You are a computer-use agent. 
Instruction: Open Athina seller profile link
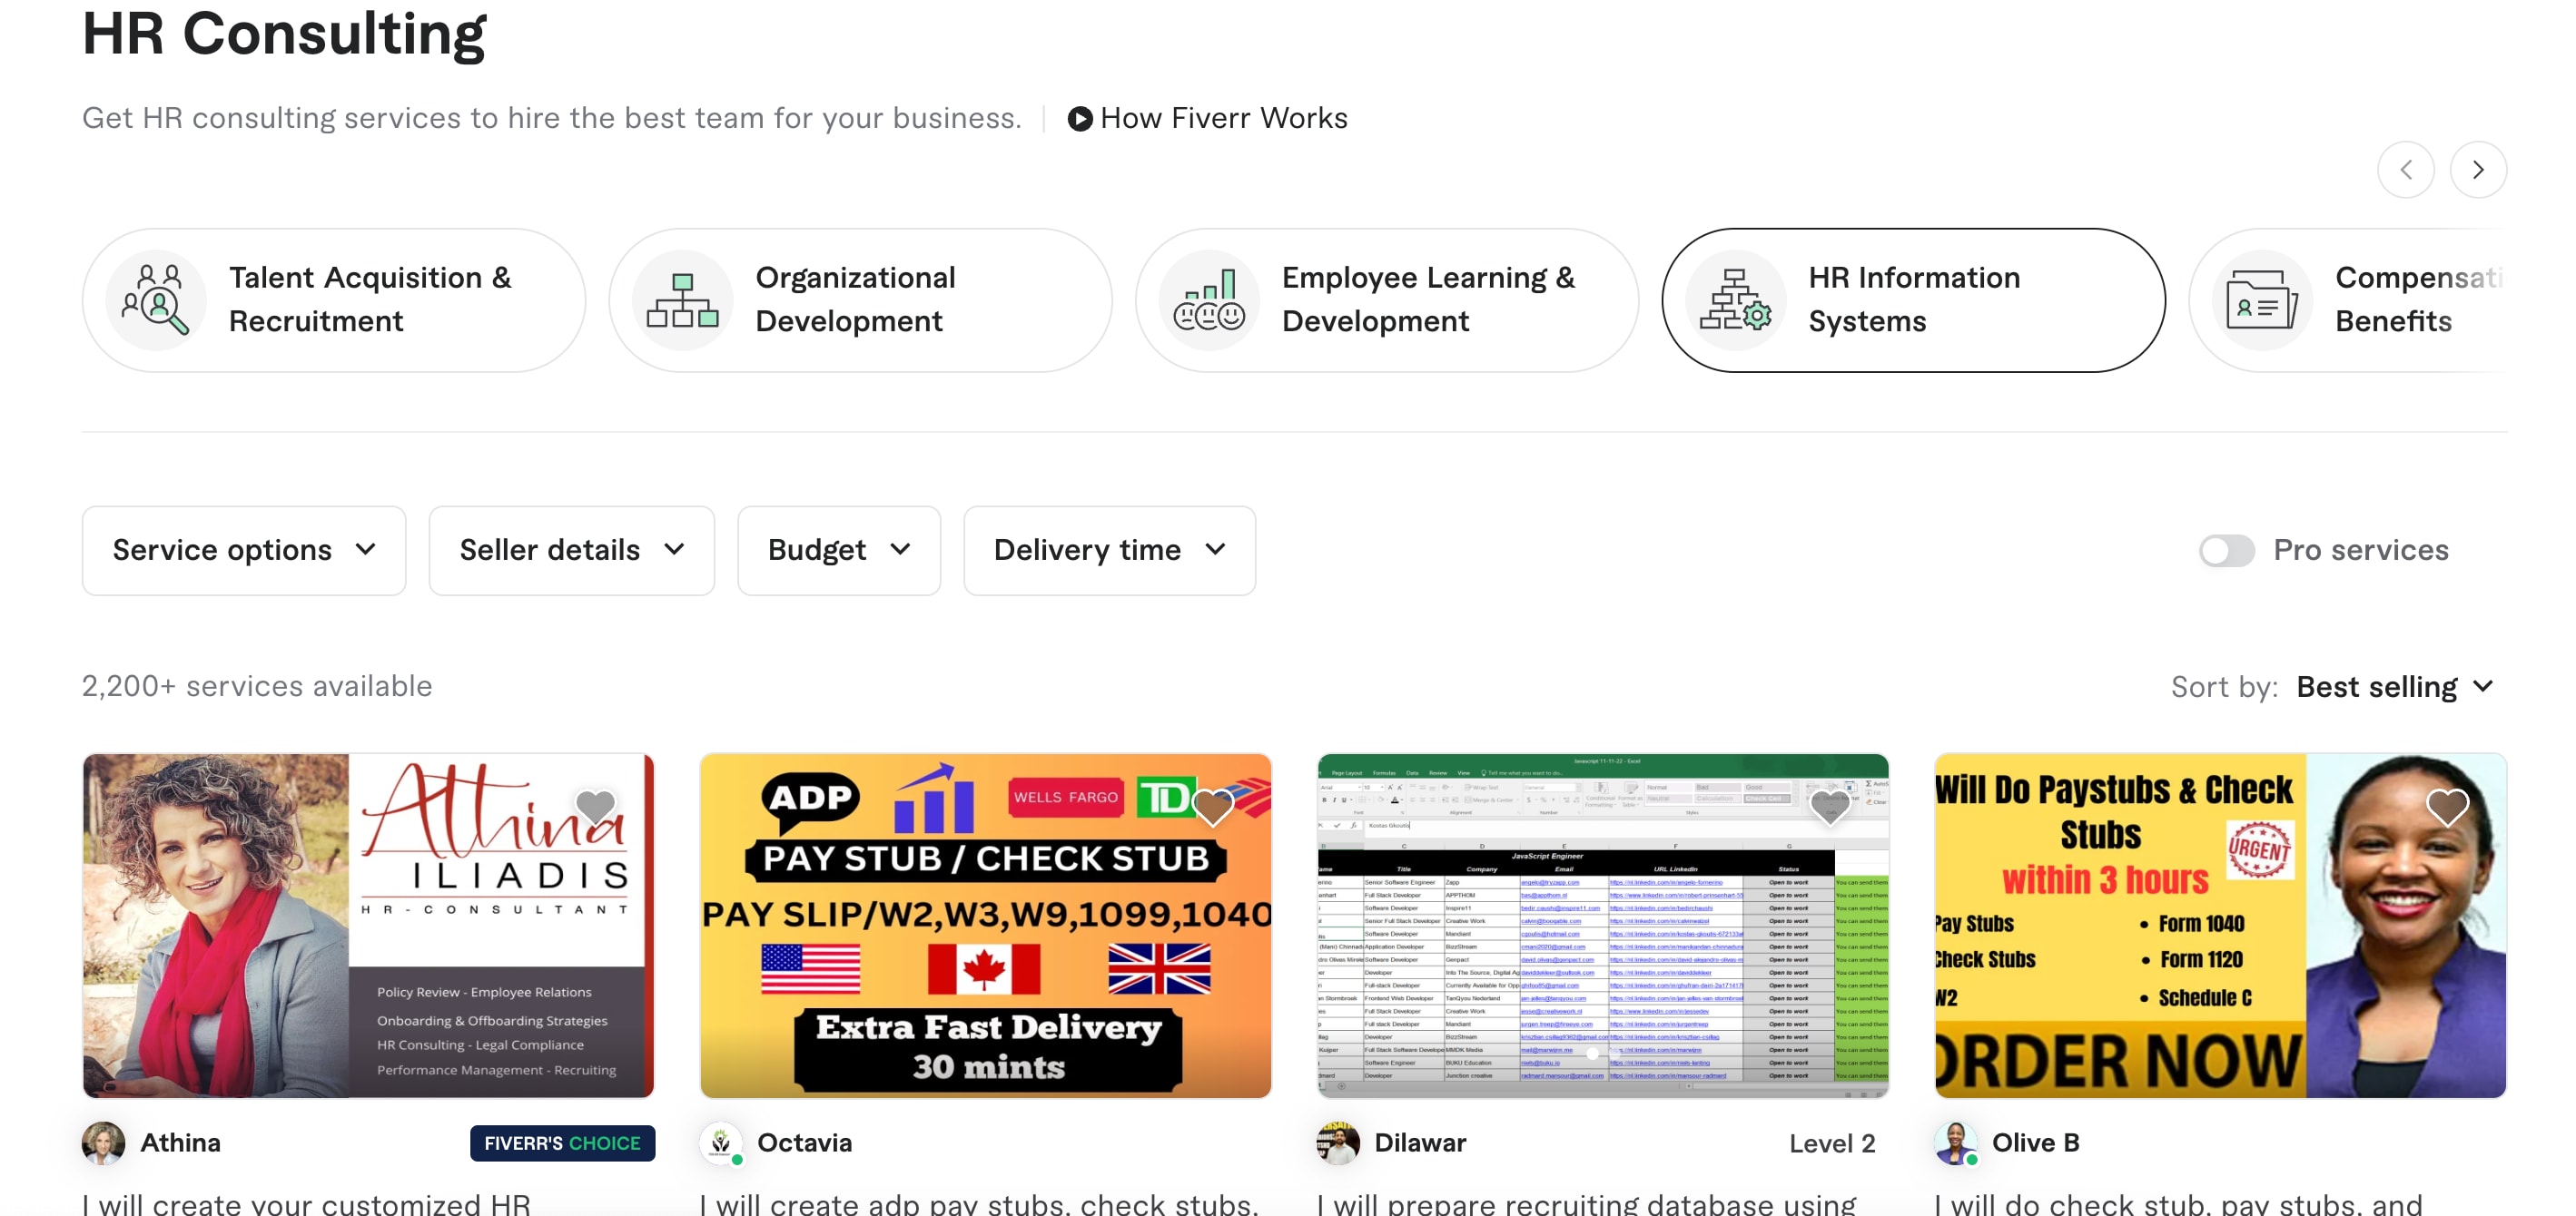[180, 1142]
